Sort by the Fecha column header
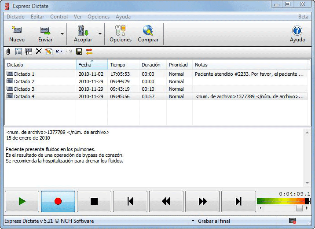 [92, 65]
